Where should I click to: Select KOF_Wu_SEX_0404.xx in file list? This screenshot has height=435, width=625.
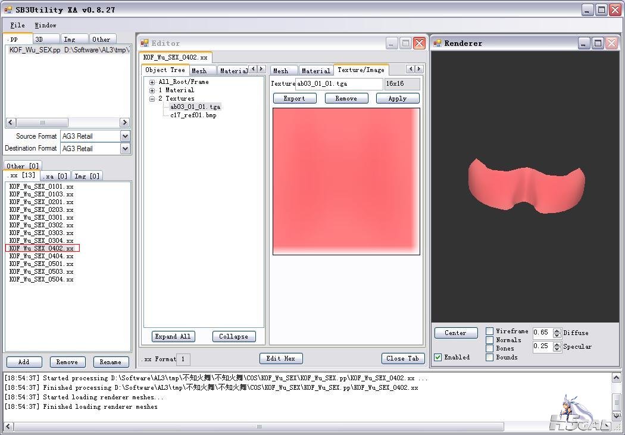(x=41, y=256)
